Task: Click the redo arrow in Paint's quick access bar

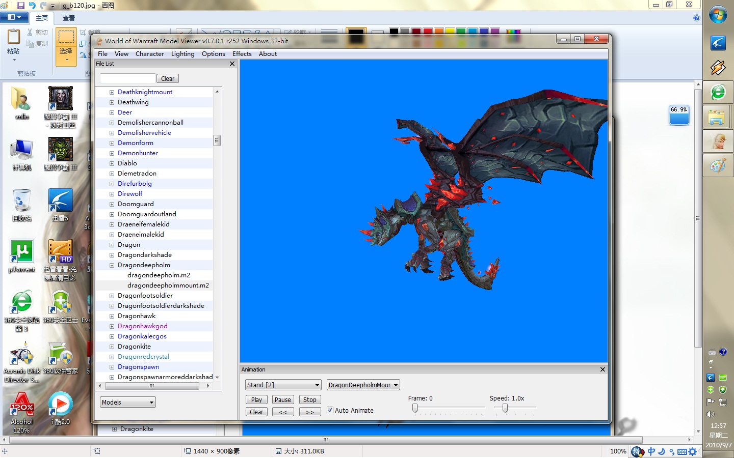Action: pos(43,5)
